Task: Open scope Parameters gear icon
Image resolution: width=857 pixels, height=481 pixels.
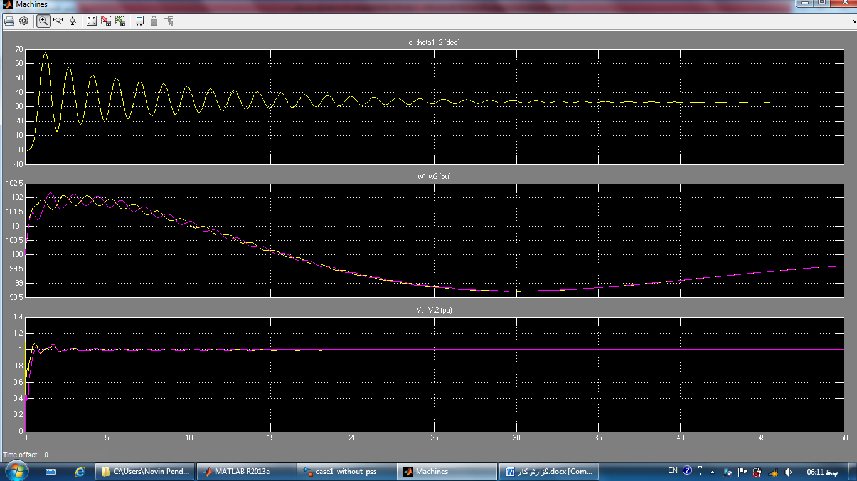Action: coord(24,21)
